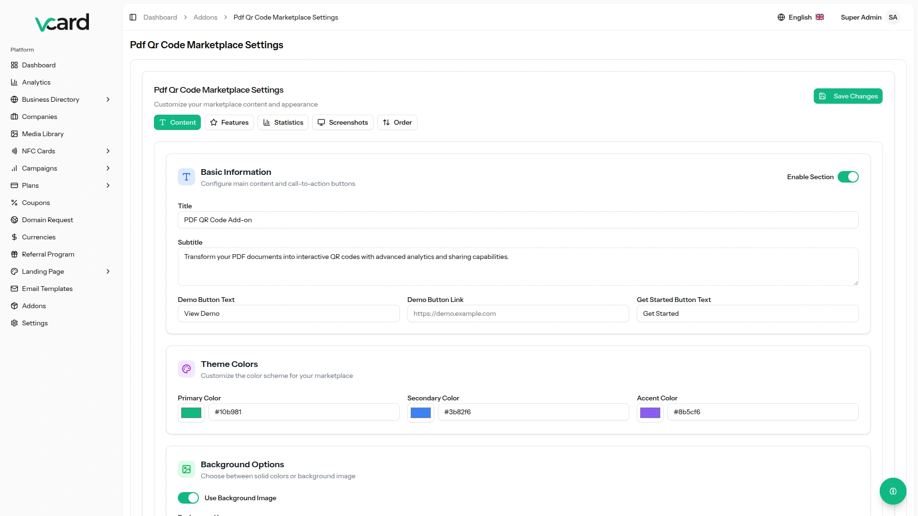Toggle the Use Background Image switch
918x516 pixels.
[188, 498]
